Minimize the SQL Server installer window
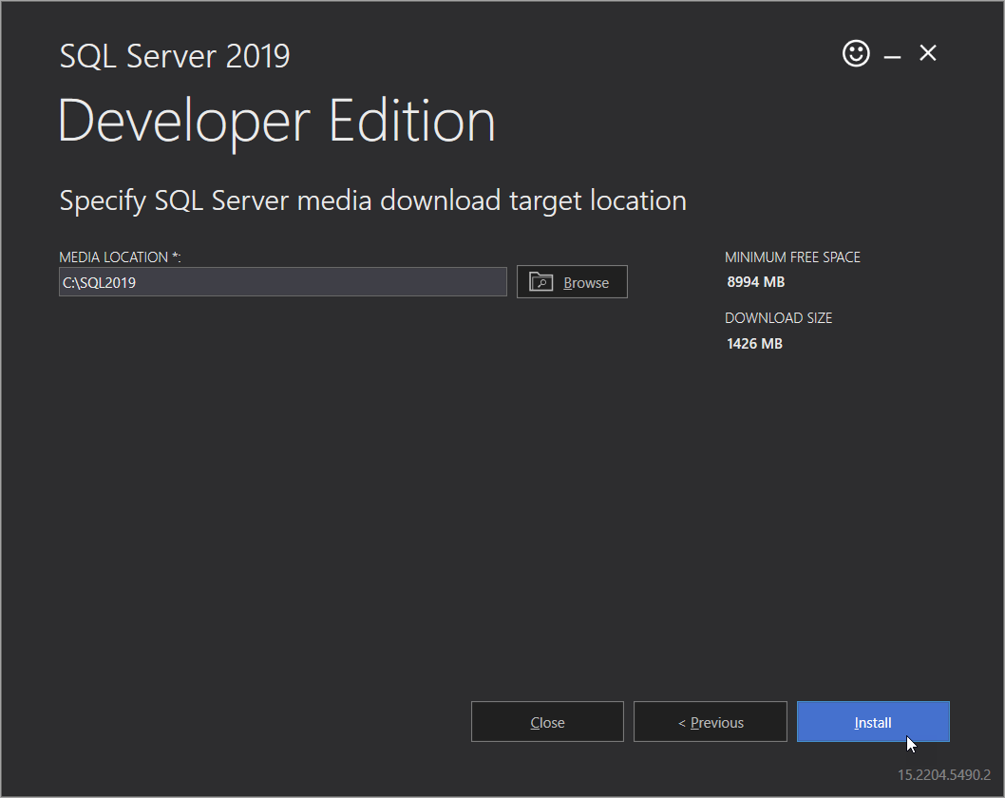1005x798 pixels. 892,56
